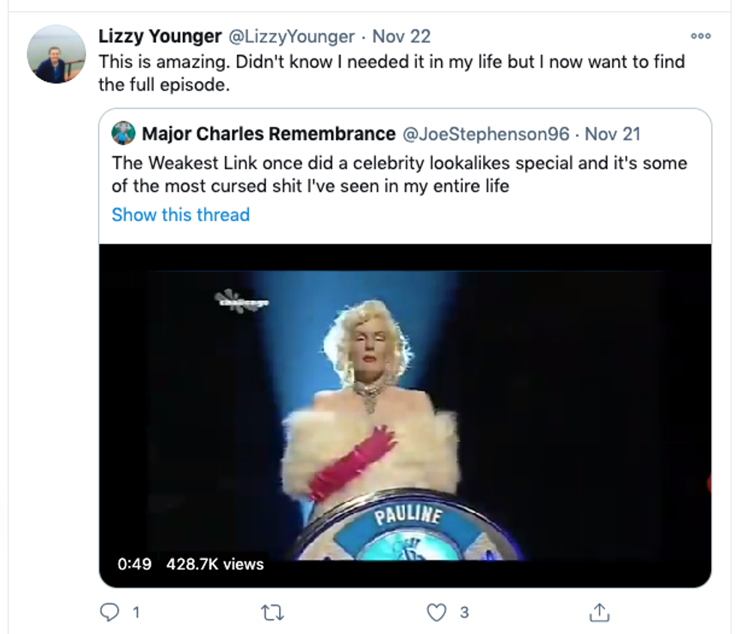Open the share tweet icon
The image size is (735, 634).
[x=598, y=613]
